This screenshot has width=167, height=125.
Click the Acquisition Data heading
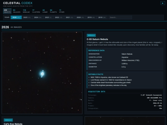pos(96,92)
